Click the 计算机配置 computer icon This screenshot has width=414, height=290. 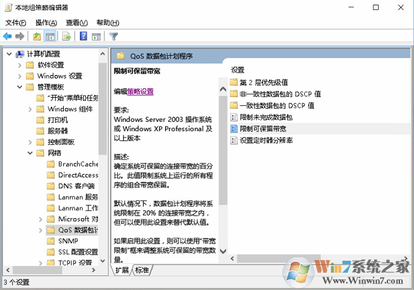click(x=20, y=54)
